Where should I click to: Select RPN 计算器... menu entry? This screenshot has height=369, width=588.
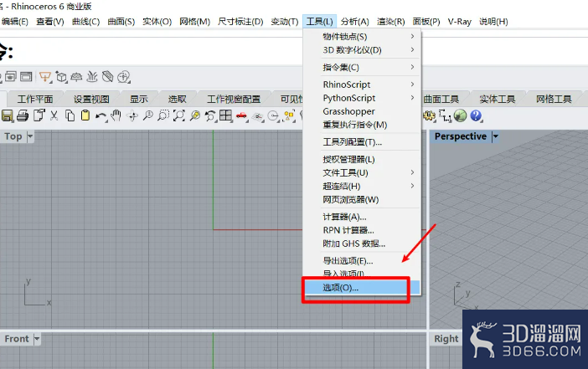pyautogui.click(x=362, y=230)
